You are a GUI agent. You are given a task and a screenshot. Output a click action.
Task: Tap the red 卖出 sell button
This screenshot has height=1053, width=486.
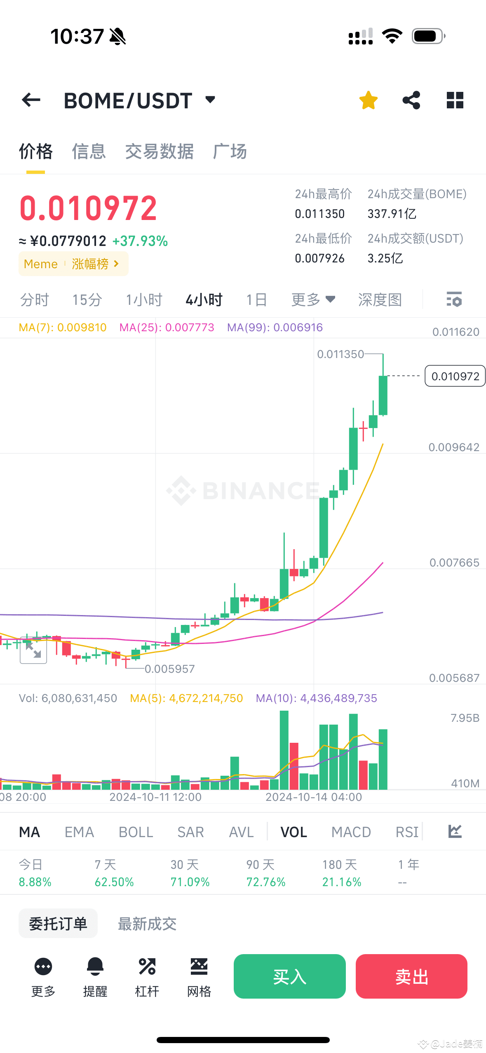click(411, 976)
